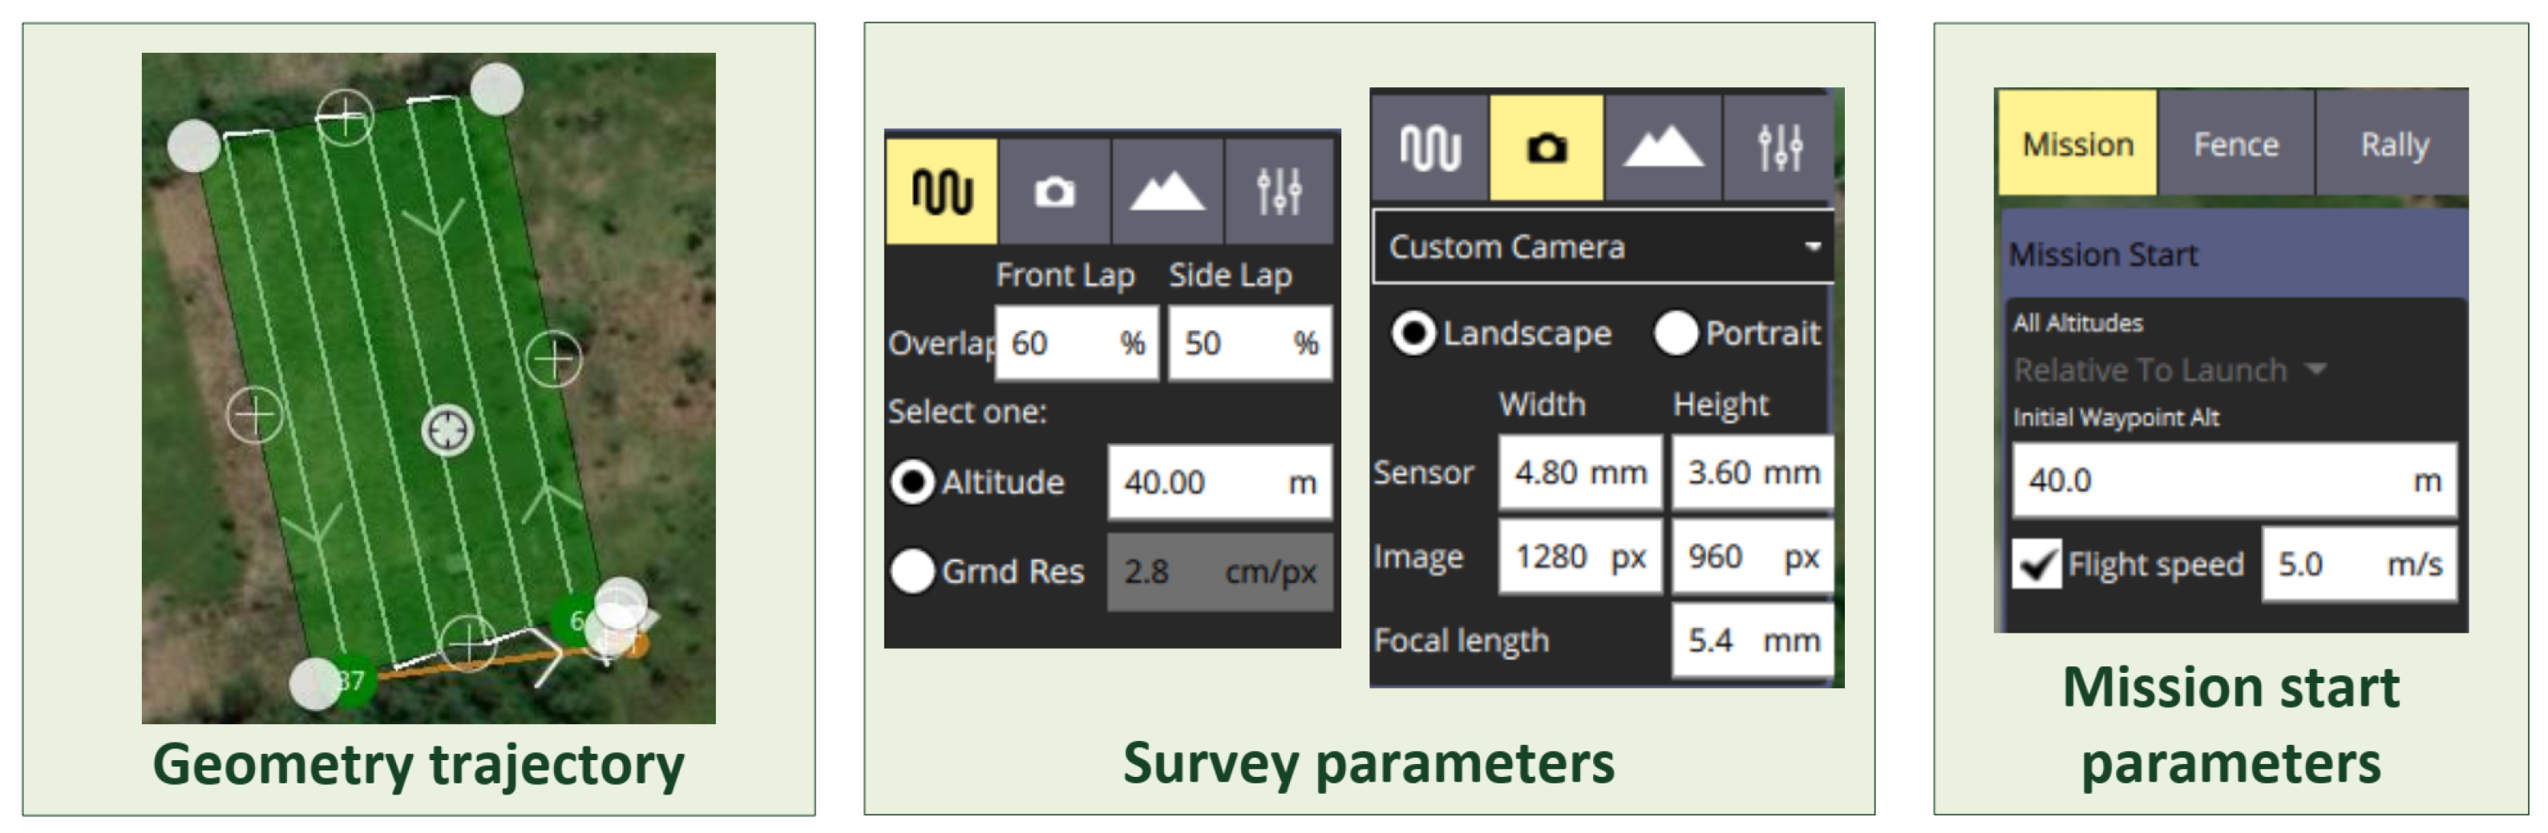The image size is (2548, 833).
Task: Select the highlighted camera icon above Custom Camera
Action: pos(1546,148)
